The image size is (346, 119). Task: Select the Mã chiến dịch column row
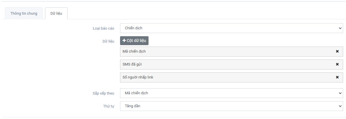(x=225, y=51)
